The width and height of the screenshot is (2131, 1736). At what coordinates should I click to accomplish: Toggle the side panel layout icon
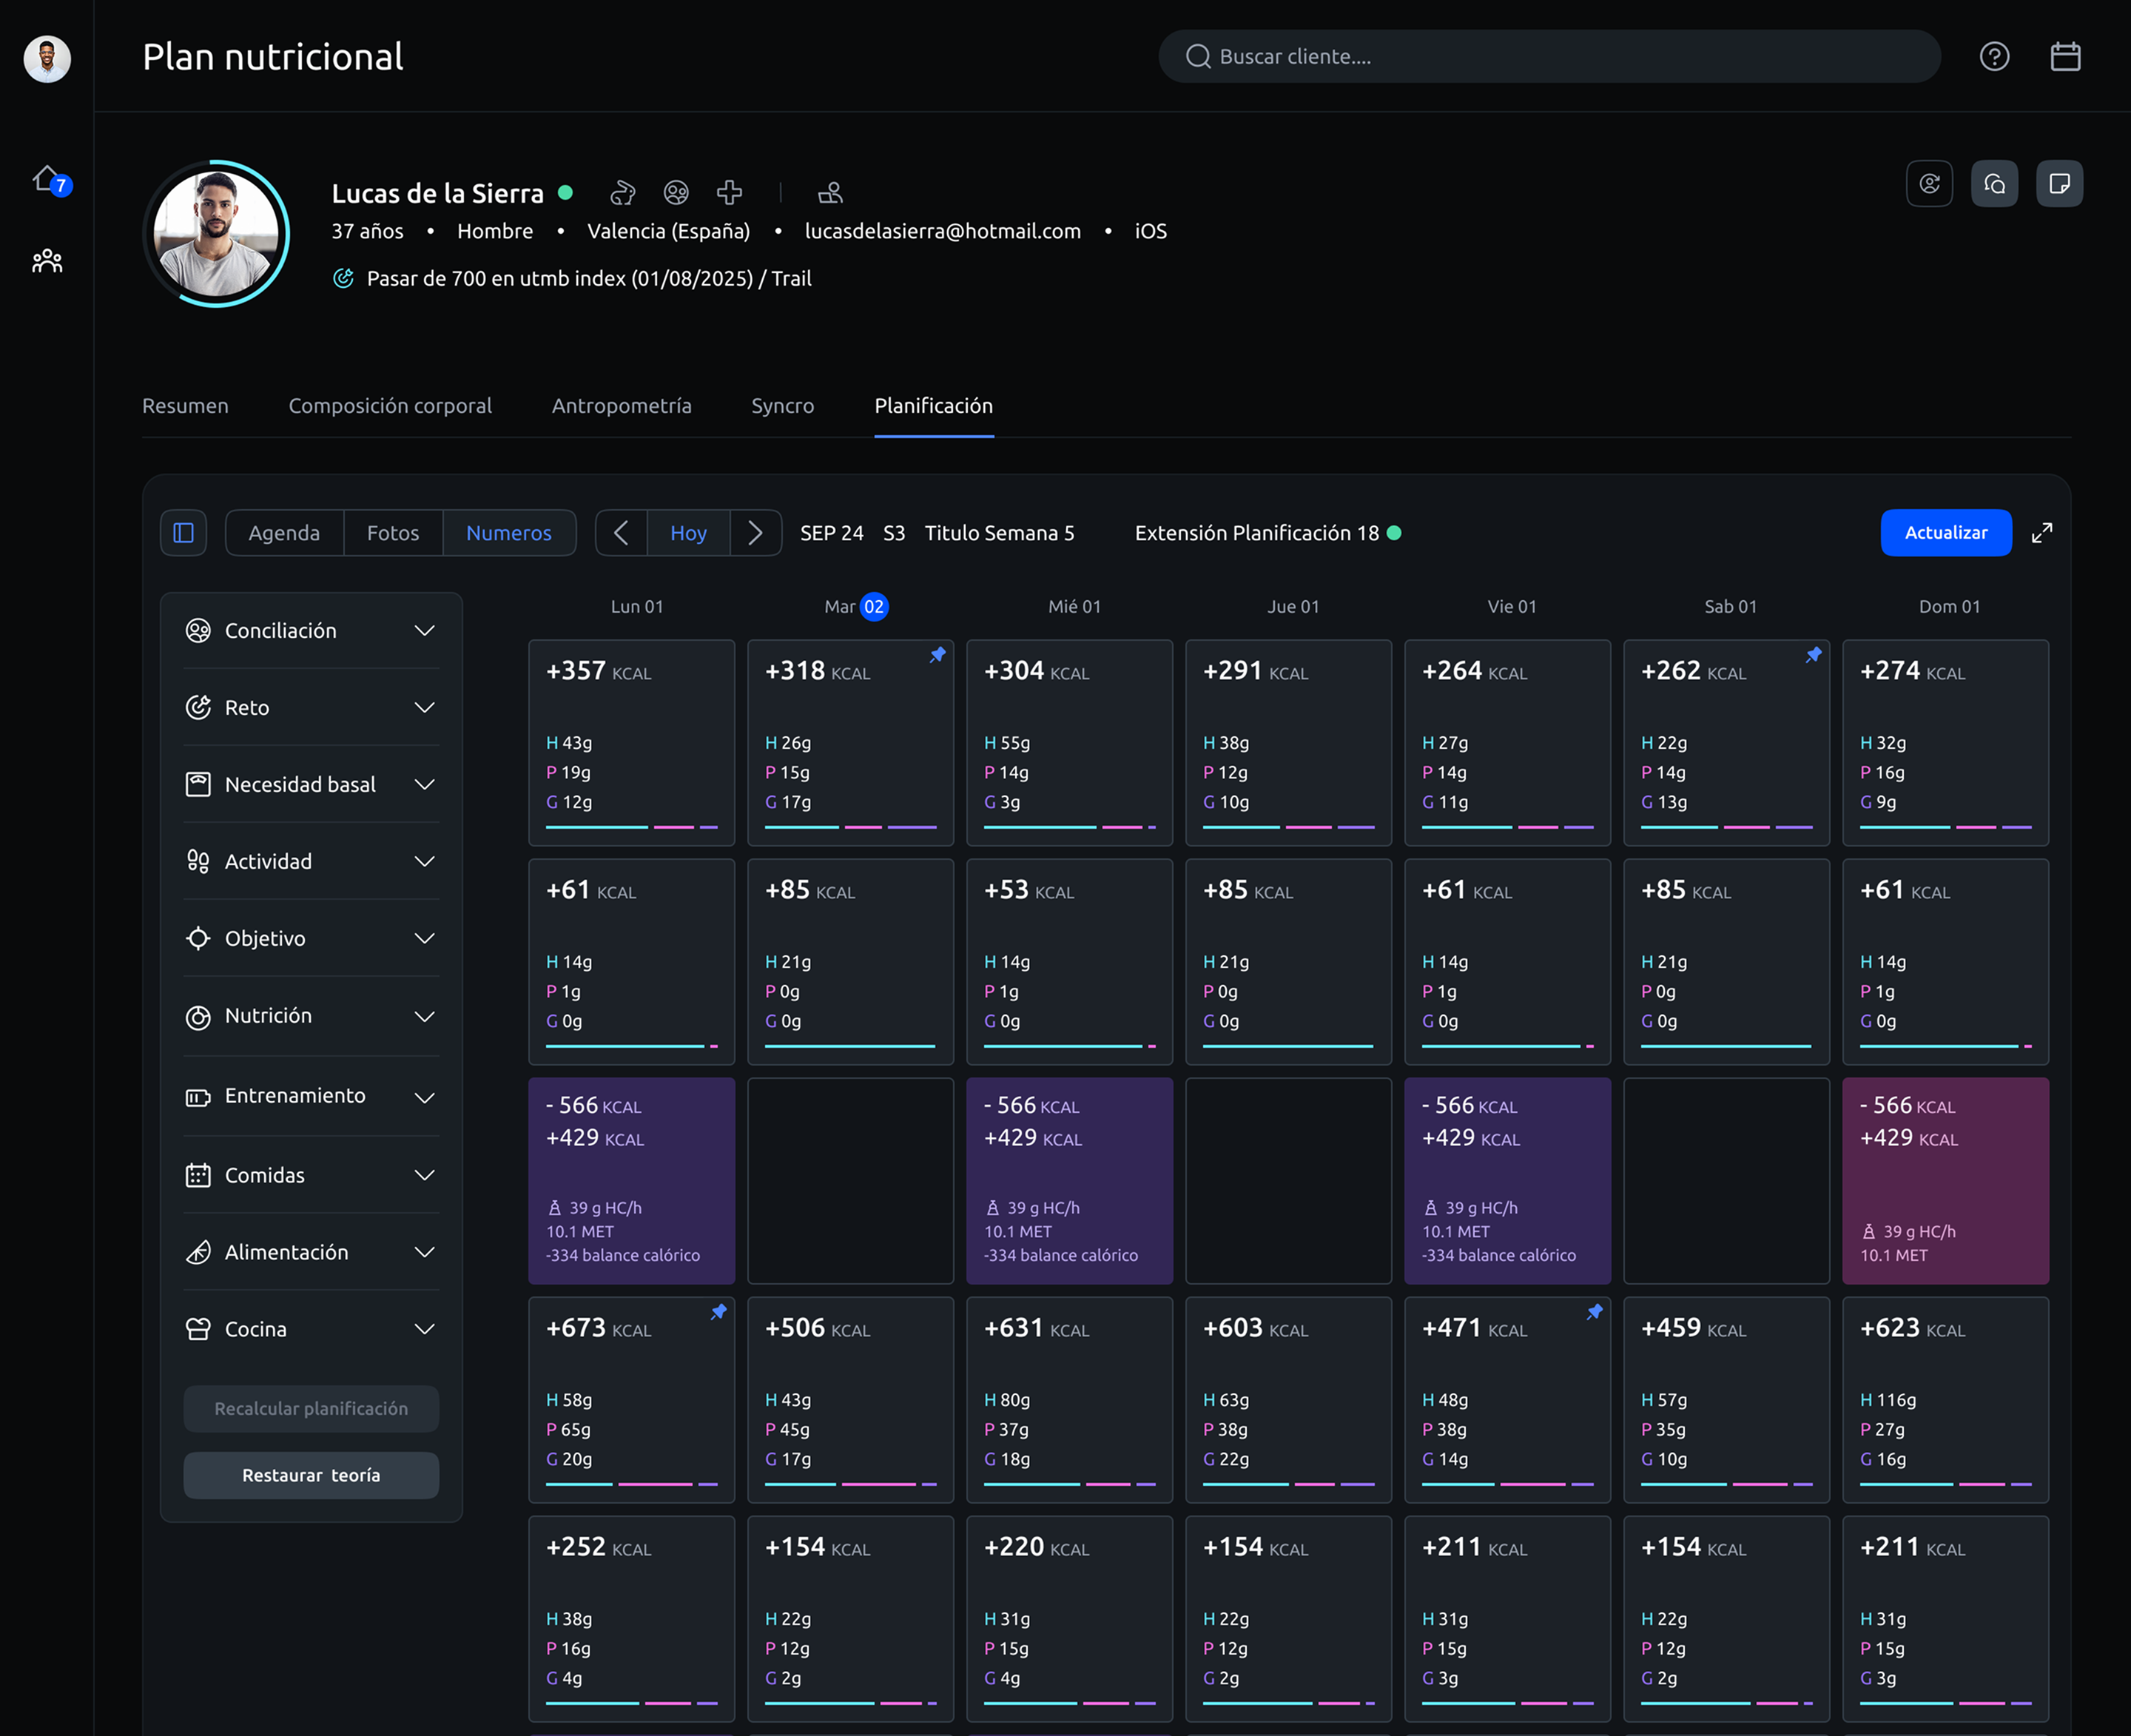[x=184, y=532]
